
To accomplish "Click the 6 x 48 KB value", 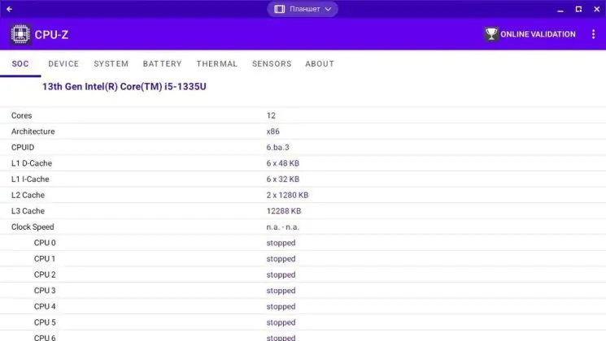I will 283,163.
